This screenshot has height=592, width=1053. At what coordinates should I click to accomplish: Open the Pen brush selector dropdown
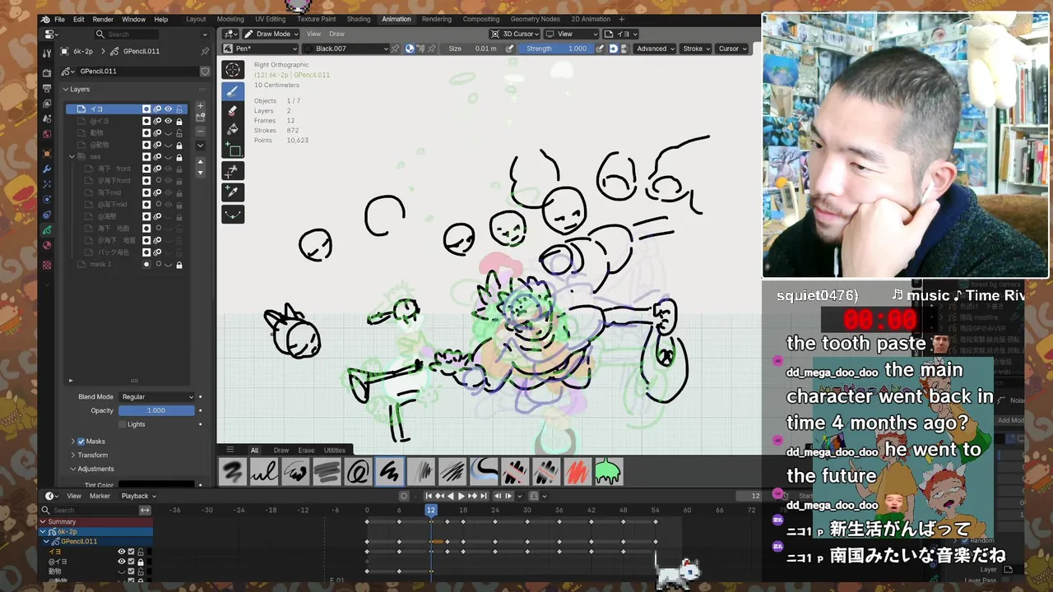pos(260,49)
